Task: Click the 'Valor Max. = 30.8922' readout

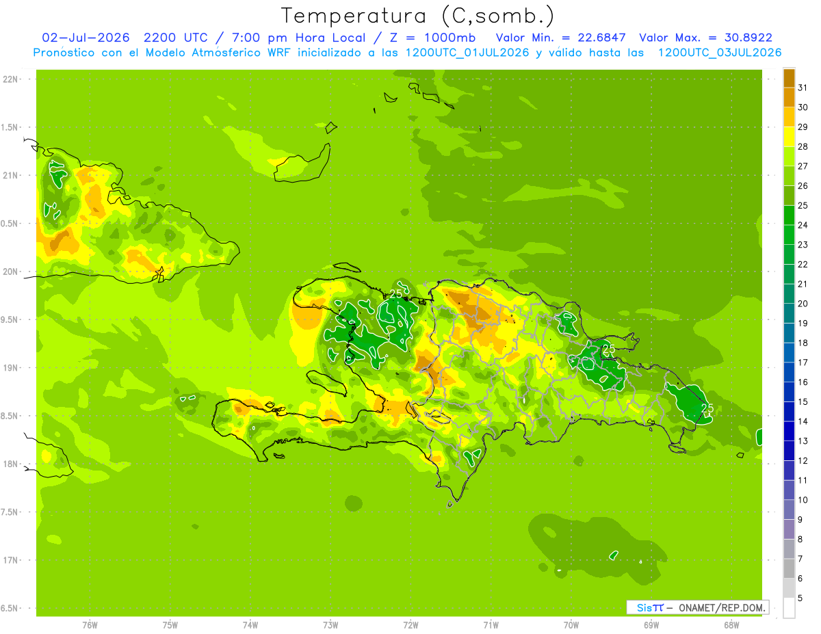Action: tap(705, 38)
